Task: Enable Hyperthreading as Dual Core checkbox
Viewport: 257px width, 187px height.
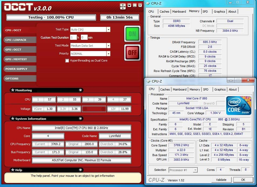Action: (x=67, y=61)
